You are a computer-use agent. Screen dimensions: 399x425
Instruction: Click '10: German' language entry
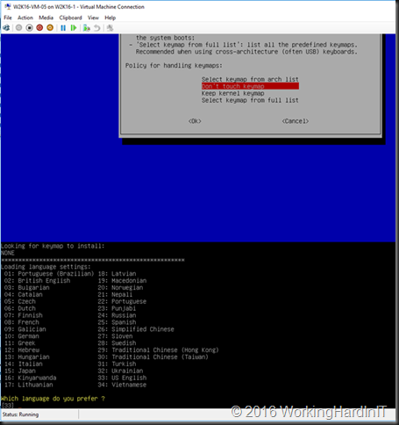pos(22,336)
